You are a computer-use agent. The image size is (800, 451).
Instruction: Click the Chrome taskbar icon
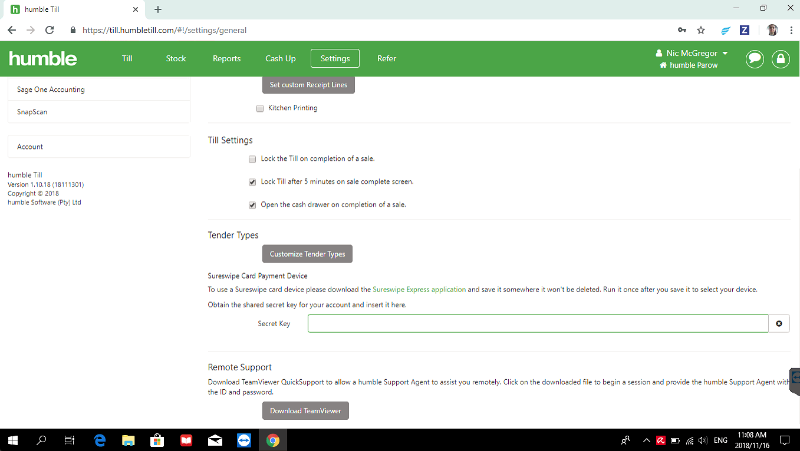[272, 440]
